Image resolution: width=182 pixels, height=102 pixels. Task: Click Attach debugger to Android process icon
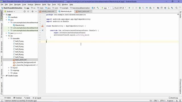tap(150, 8)
